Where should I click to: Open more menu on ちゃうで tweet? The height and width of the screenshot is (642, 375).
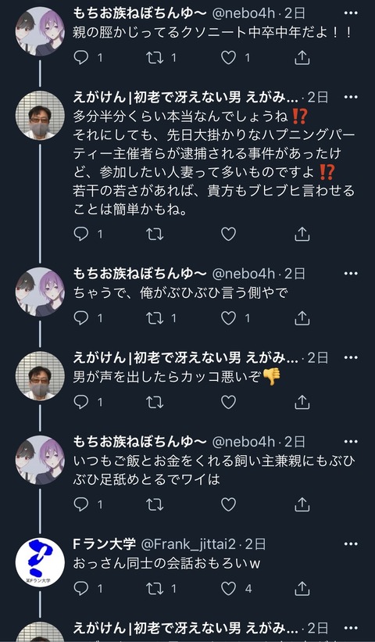tap(351, 274)
